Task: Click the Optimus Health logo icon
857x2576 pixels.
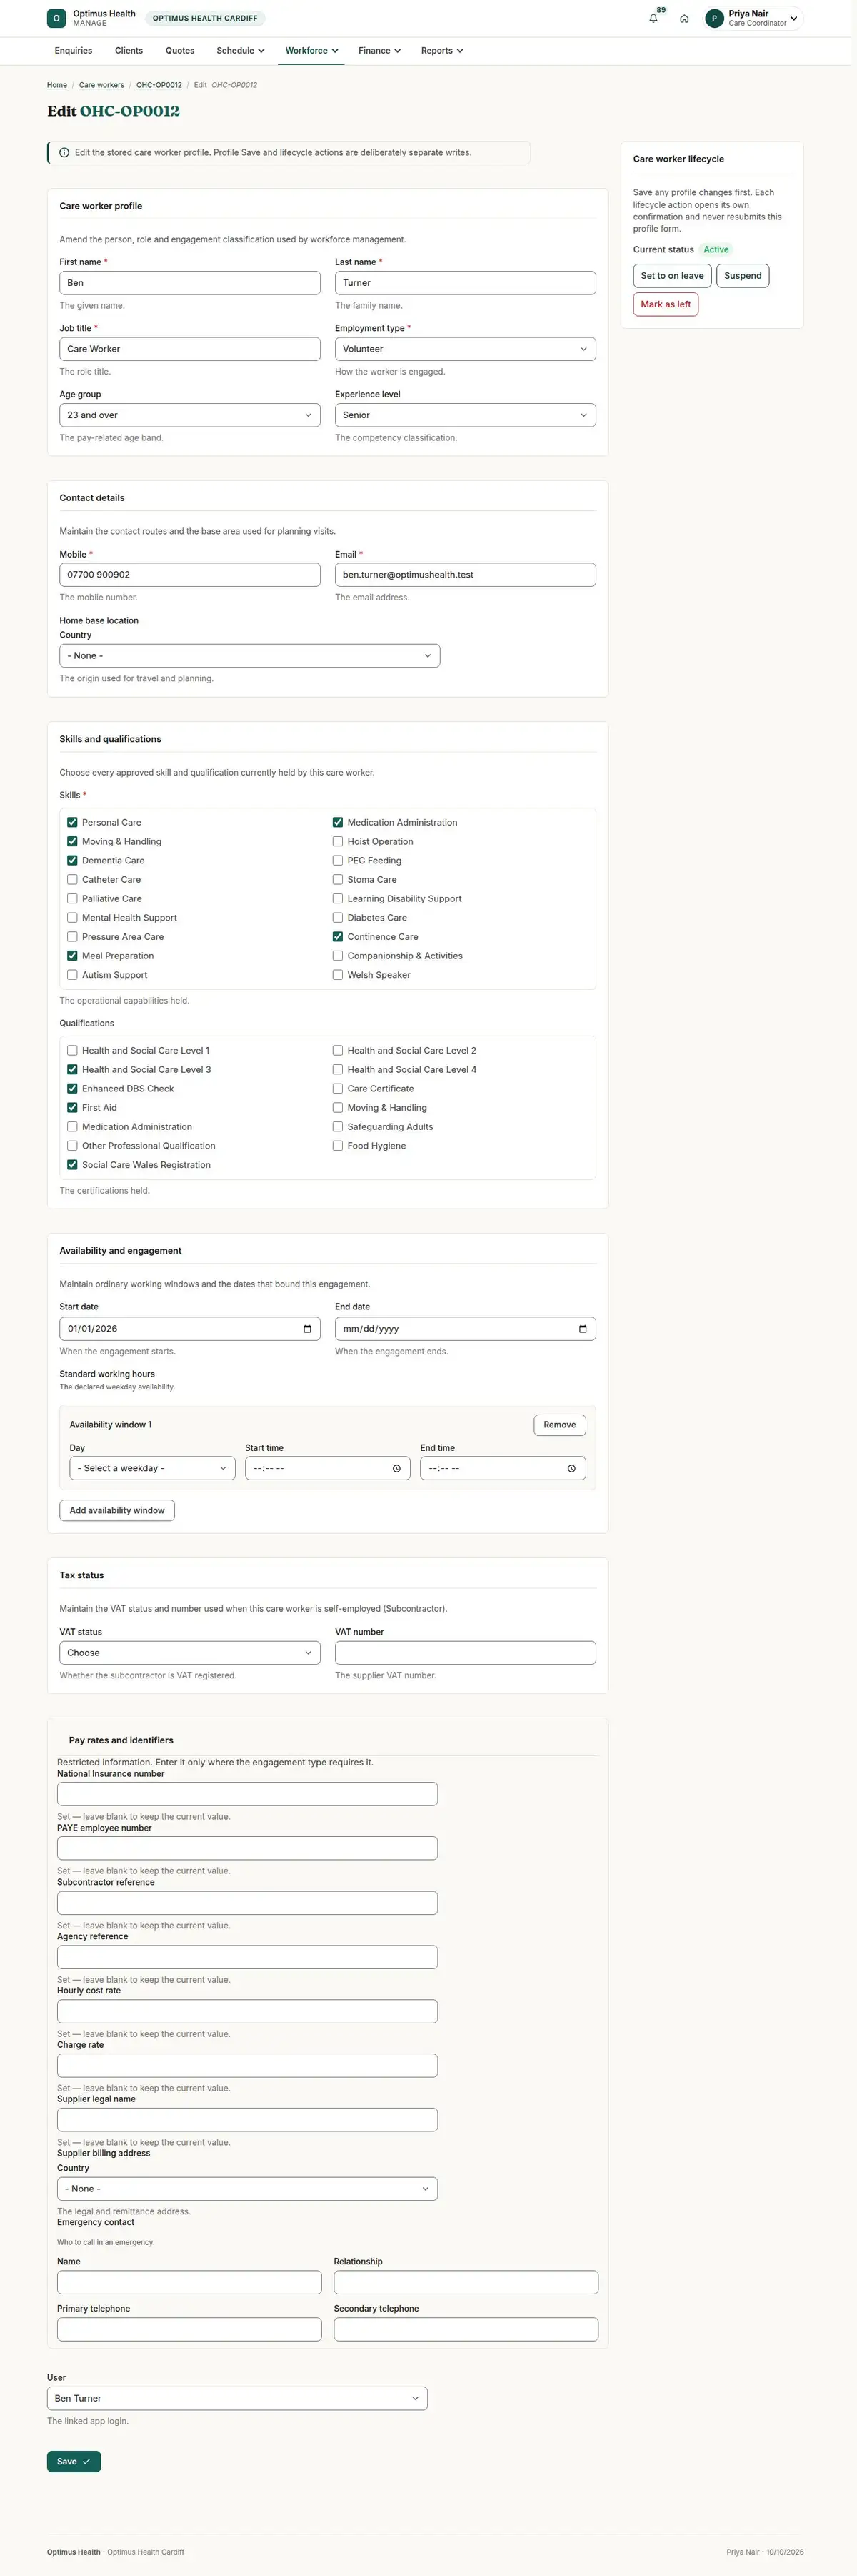Action: click(56, 18)
